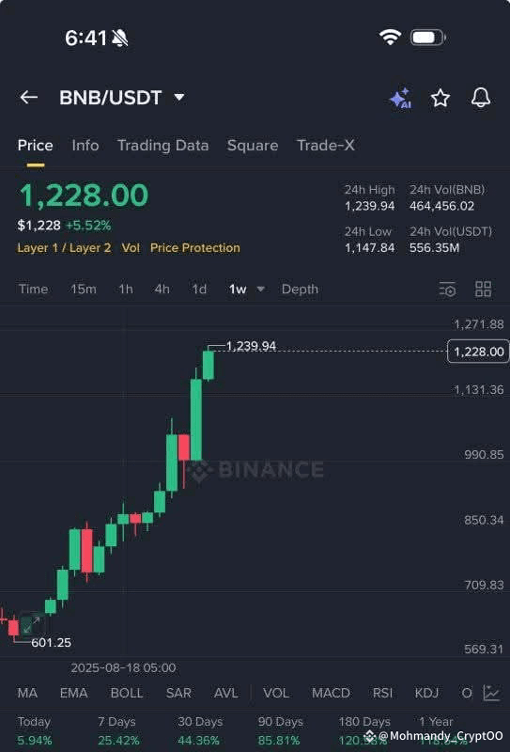Viewport: 510px width, 752px height.
Task: Select the 4h timeframe
Action: pos(162,290)
